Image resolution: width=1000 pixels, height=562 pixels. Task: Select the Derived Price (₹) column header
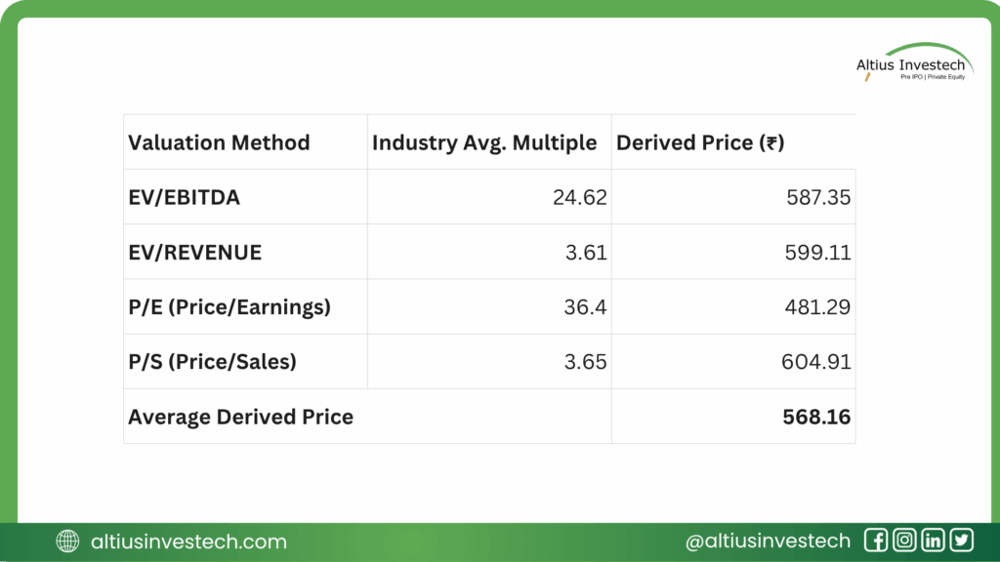click(700, 142)
